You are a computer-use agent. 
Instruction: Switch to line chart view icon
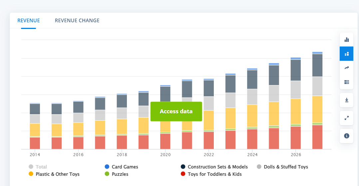tap(346, 68)
